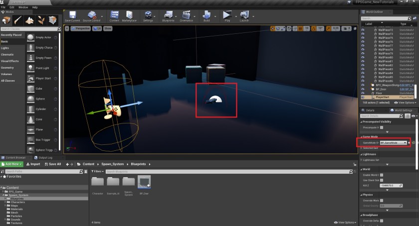Toggle visibility eye for PlayerStart

(363, 97)
